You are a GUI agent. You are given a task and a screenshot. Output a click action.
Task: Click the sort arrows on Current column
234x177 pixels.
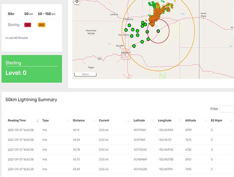point(128,120)
